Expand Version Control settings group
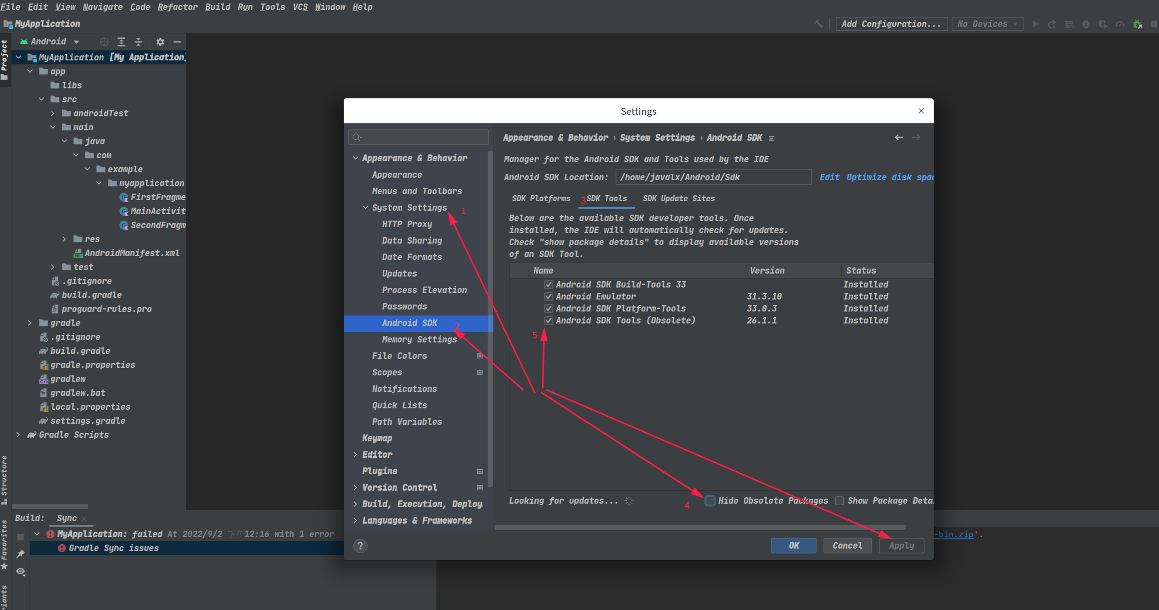This screenshot has height=610, width=1159. tap(355, 488)
